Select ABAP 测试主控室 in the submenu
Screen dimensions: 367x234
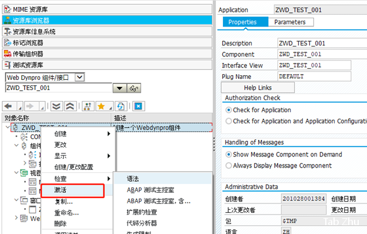[163, 190]
